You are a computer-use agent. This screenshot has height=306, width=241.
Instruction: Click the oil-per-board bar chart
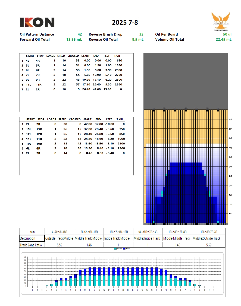pyautogui.click(x=122, y=273)
